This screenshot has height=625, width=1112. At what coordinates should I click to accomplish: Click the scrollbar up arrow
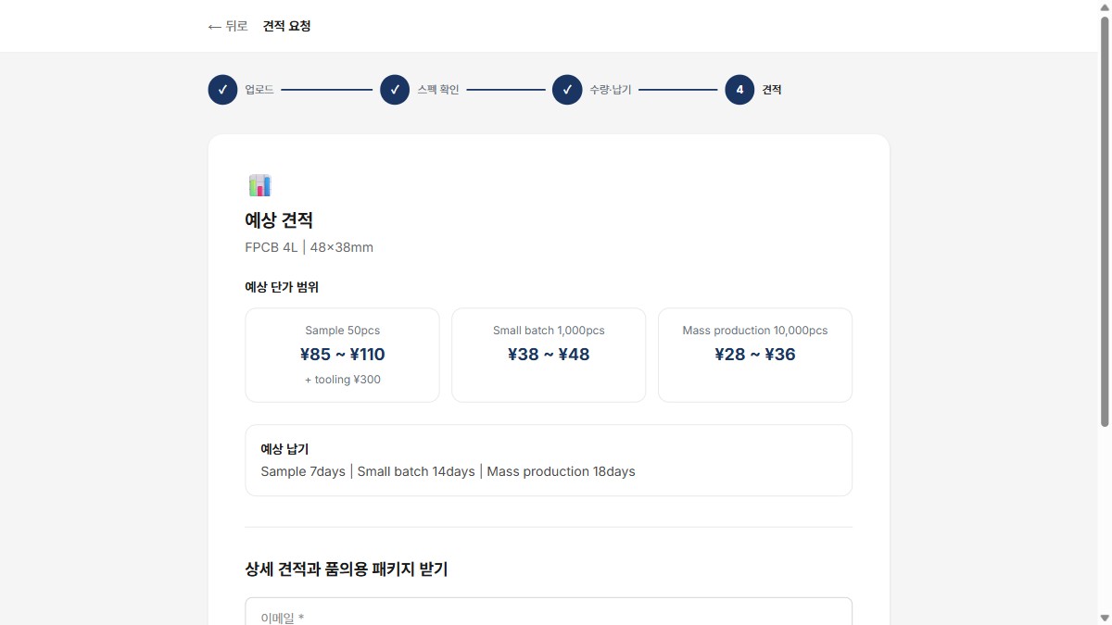pos(1104,7)
